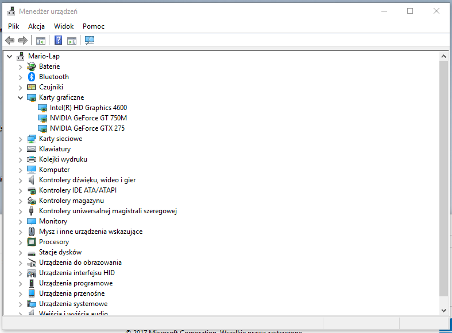Expand the Stacje dysków category
This screenshot has width=452, height=333.
pyautogui.click(x=20, y=253)
